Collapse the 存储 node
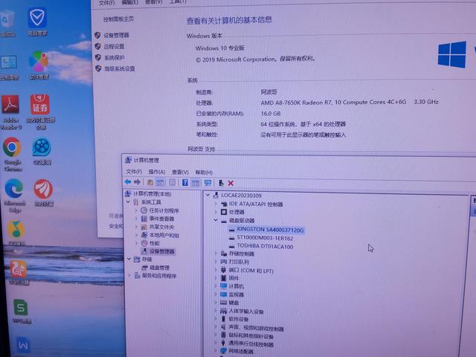The image size is (476, 357). (x=129, y=259)
